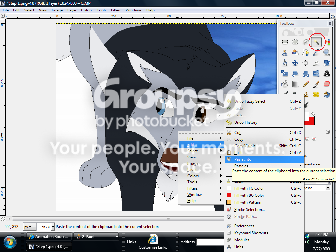Image resolution: width=336 pixels, height=252 pixels.
Task: Expand the Layer submenu in the context menu
Action: [x=201, y=170]
